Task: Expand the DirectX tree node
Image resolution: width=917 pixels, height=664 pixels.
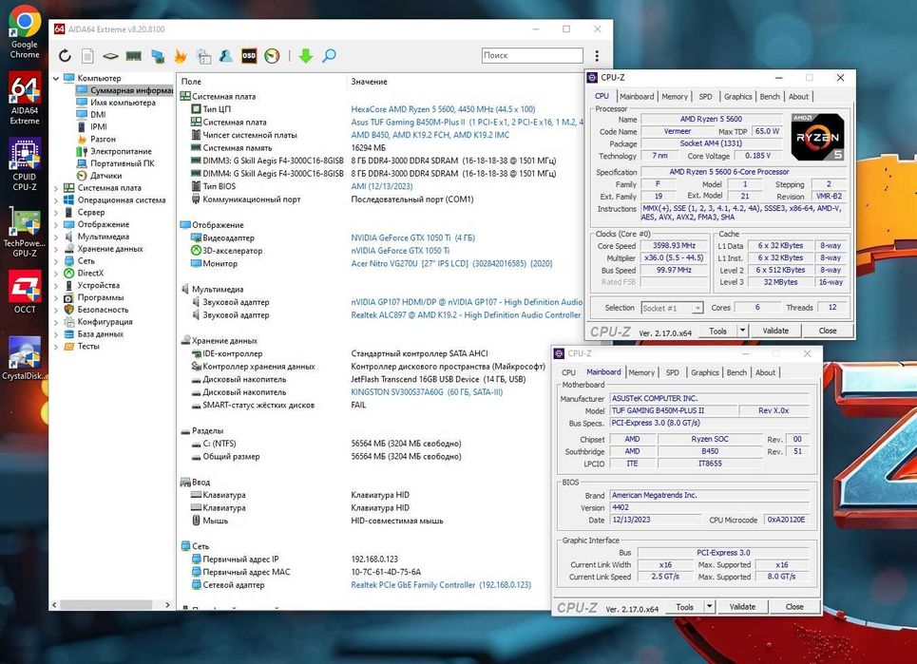Action: point(57,273)
